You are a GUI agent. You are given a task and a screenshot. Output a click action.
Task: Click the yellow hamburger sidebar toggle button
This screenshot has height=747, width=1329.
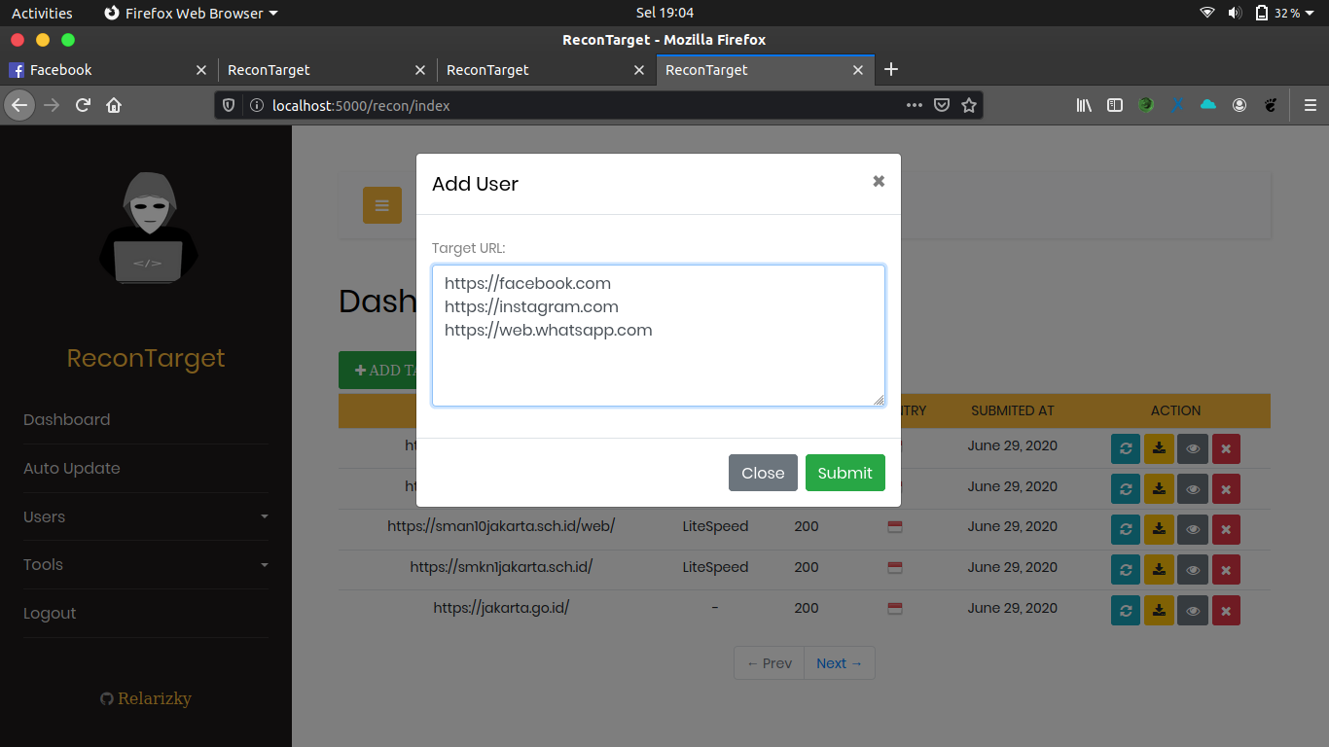pos(381,205)
